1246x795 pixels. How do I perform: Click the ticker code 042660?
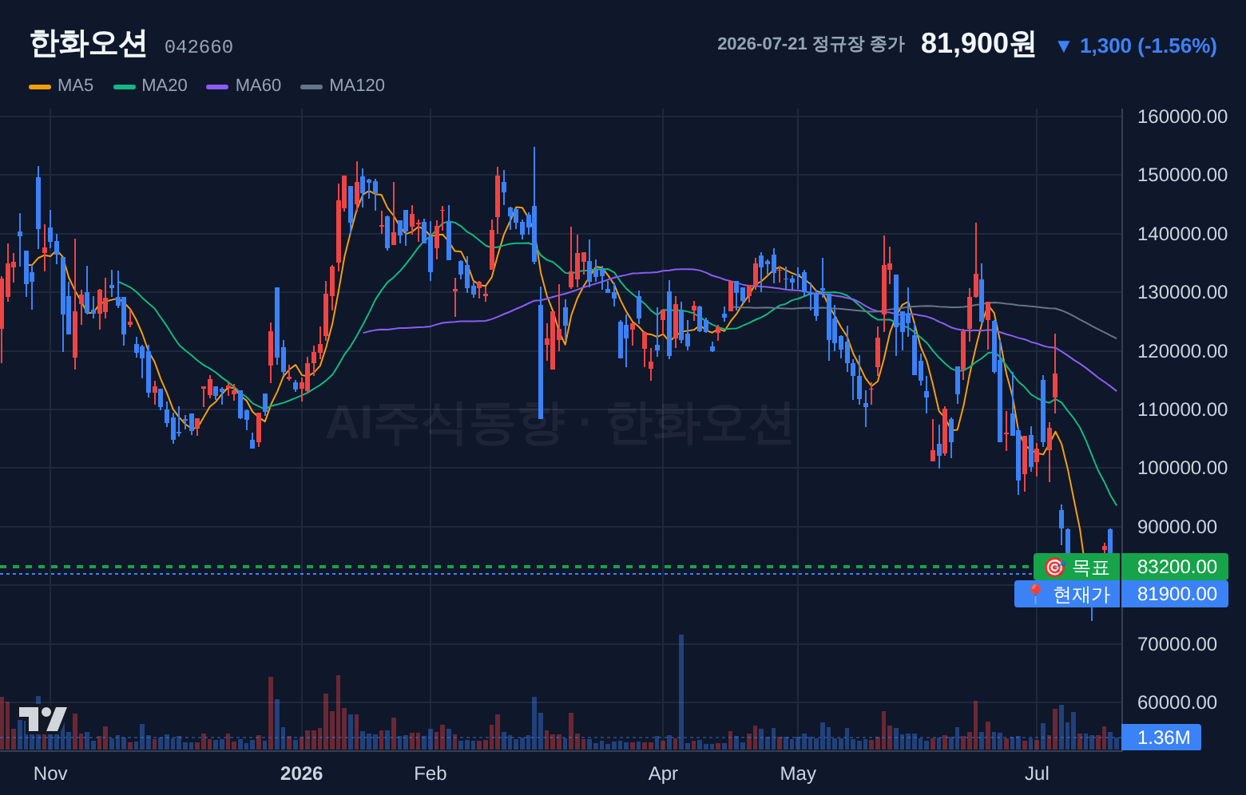199,47
